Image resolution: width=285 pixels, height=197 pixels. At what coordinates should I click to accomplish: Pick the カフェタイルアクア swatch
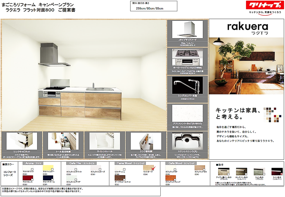72,178
